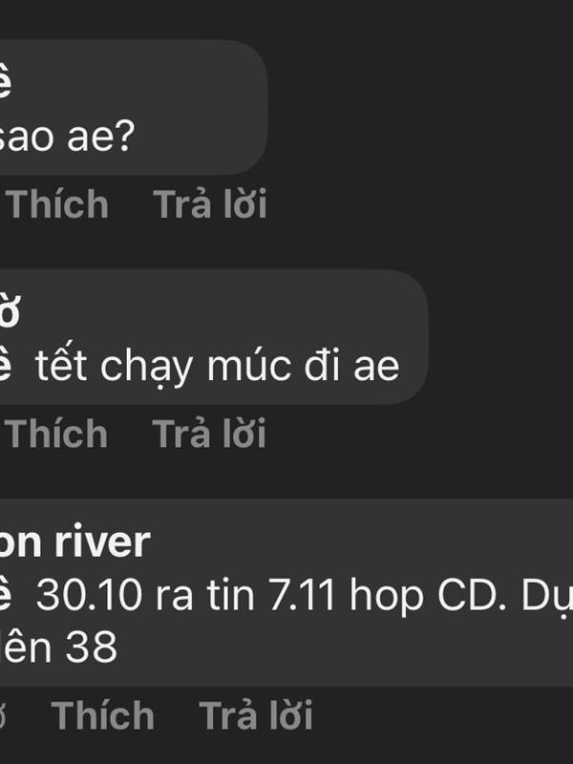Tap Trả lời under "tết chạy múc đi ae"
573x764 pixels.
209,434
